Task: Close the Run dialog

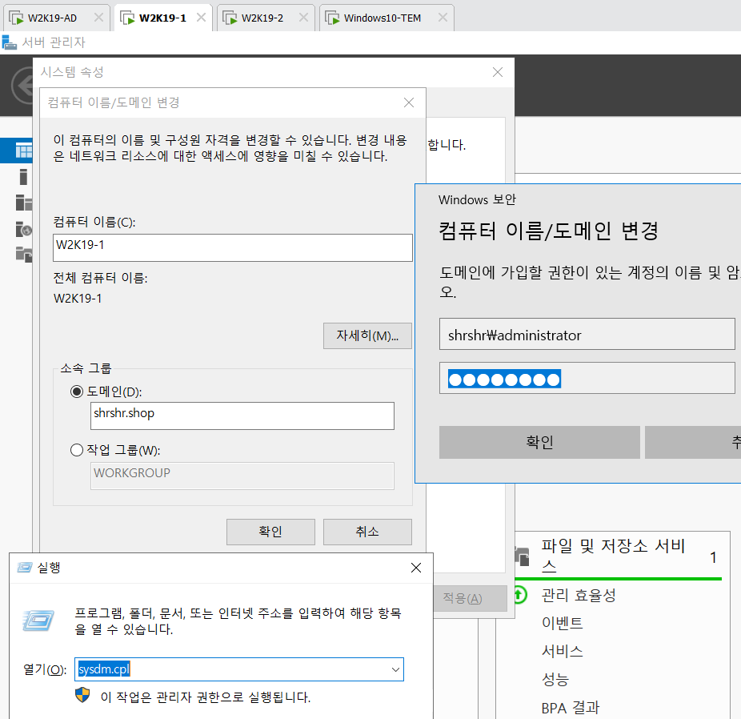Action: [x=416, y=568]
